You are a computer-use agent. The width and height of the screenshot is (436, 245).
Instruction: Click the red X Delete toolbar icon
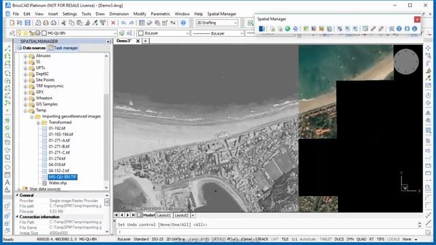[x=113, y=22]
